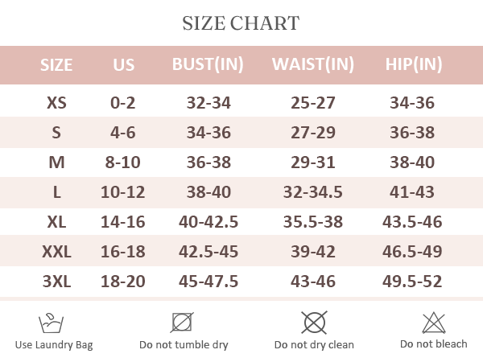Click the Do not bleach icon
The height and width of the screenshot is (362, 483).
pos(434,323)
